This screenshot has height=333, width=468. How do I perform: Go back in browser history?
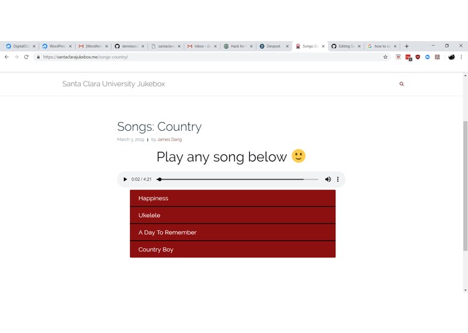(7, 57)
